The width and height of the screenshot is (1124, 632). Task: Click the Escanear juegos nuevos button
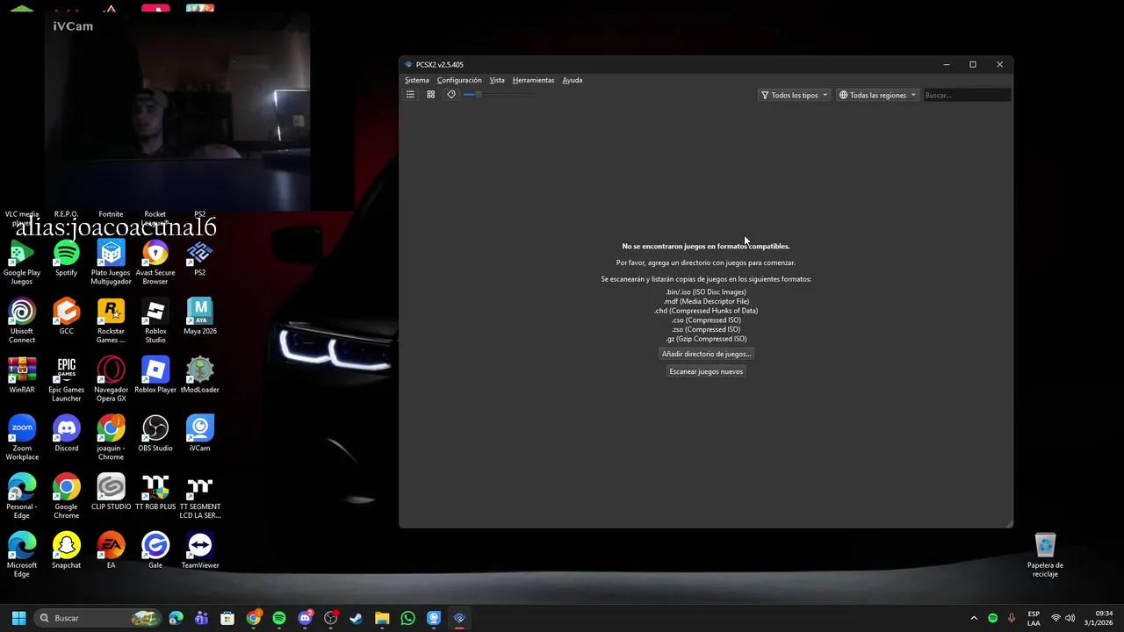(706, 371)
